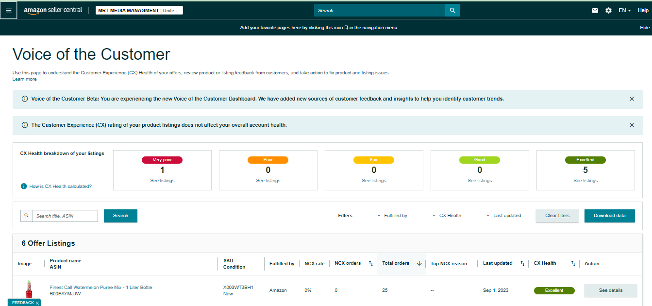The height and width of the screenshot is (306, 652).
Task: Click SKU X003WT3BH1 text
Action: pos(238,288)
